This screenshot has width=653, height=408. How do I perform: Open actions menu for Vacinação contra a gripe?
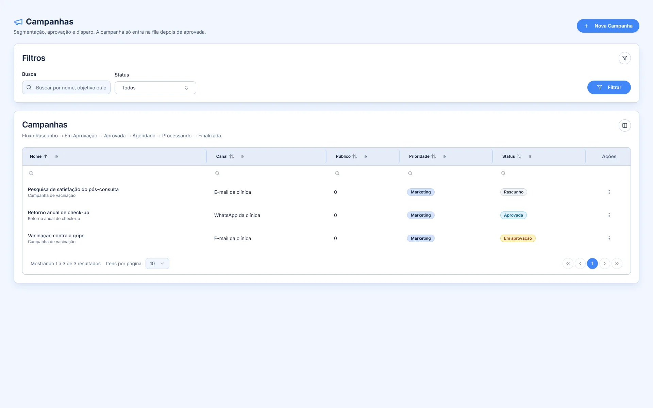pyautogui.click(x=609, y=238)
